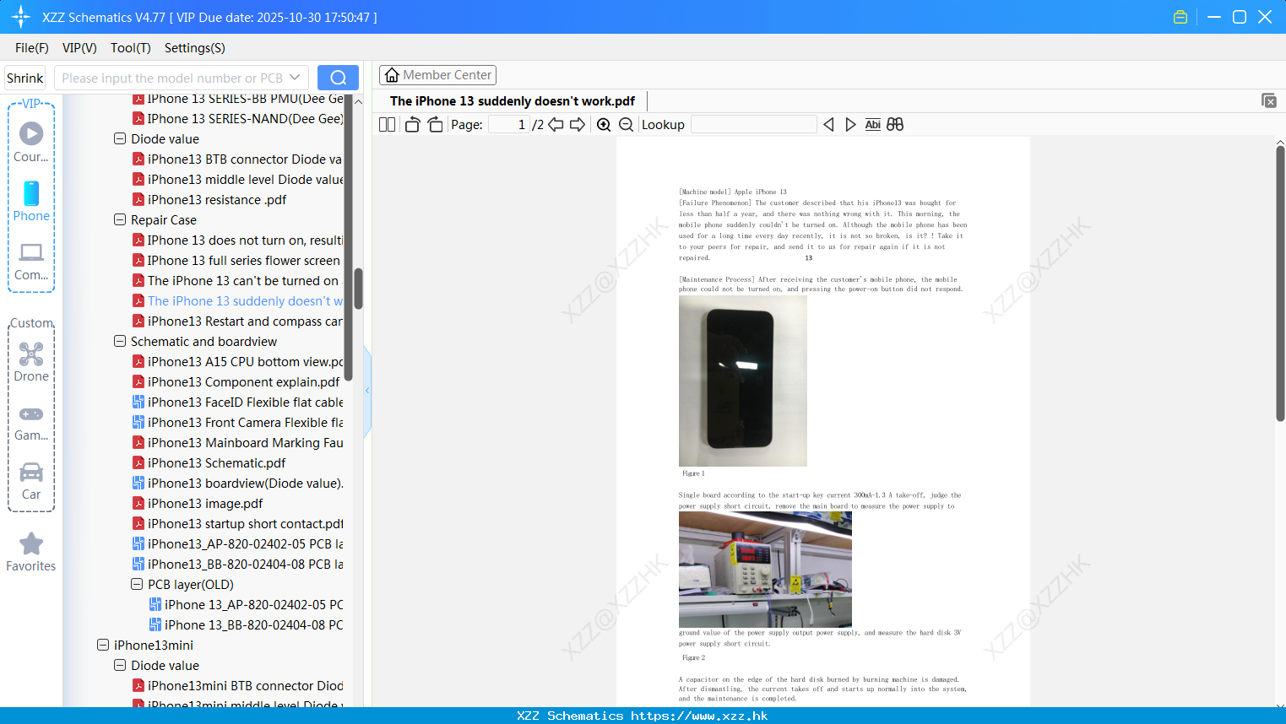Find previous lookup match triangle
Screen dimensions: 1286x724
coord(828,125)
